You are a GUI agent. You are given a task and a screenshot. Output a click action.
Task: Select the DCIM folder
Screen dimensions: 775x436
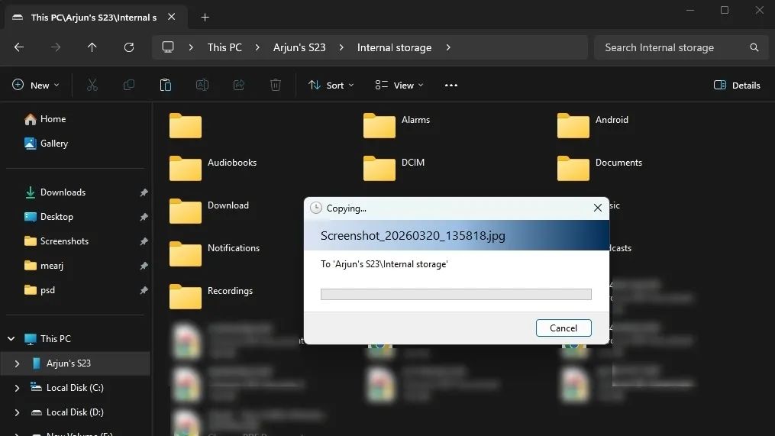pyautogui.click(x=394, y=168)
